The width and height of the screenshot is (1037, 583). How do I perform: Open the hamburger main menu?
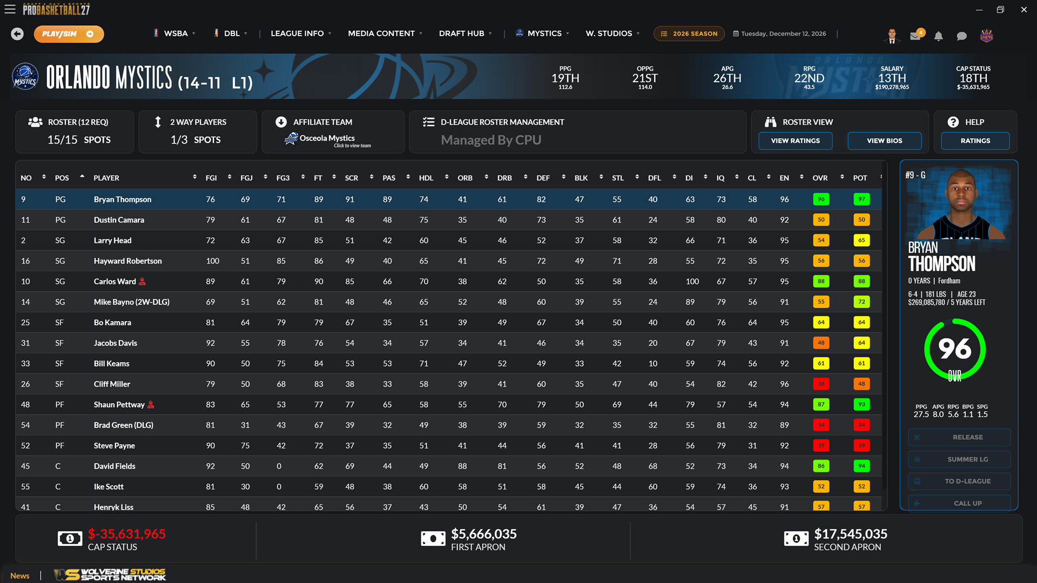(10, 9)
